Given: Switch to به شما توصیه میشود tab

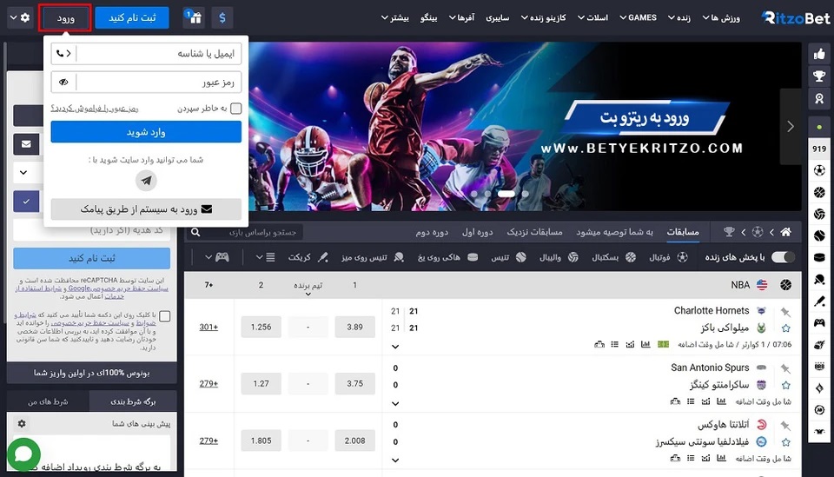Looking at the screenshot, I should pyautogui.click(x=614, y=232).
